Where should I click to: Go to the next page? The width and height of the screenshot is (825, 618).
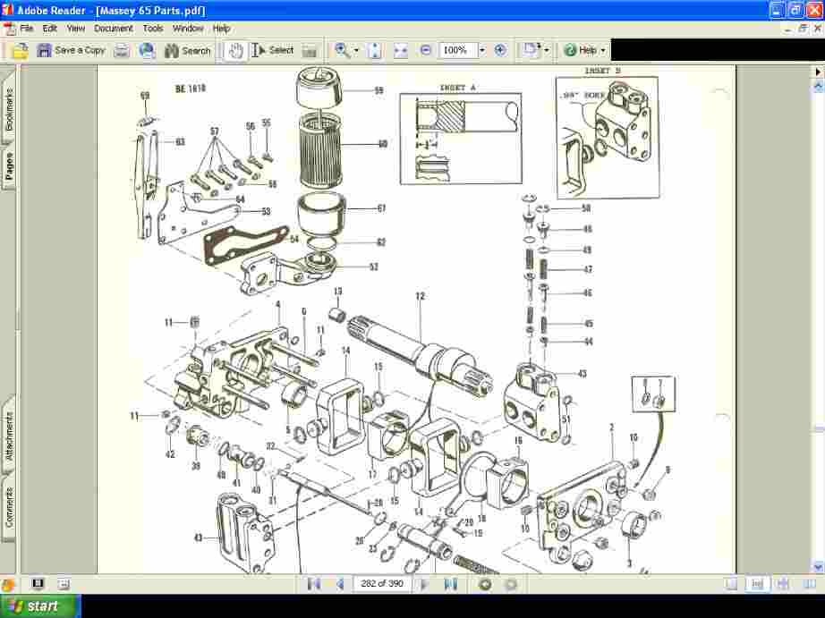click(425, 584)
